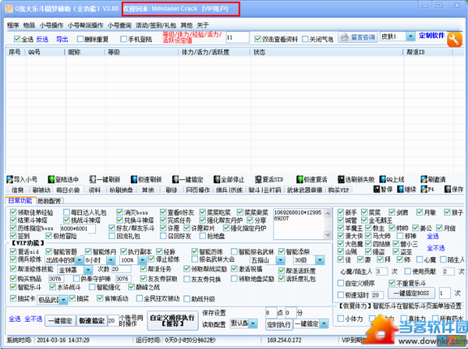Viewport: 468px width, 349px height.
Task: Enable the 手机登陆 checkbox
Action: tap(123, 39)
